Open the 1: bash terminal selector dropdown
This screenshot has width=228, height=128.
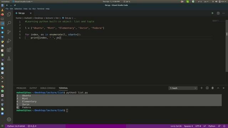183,88
